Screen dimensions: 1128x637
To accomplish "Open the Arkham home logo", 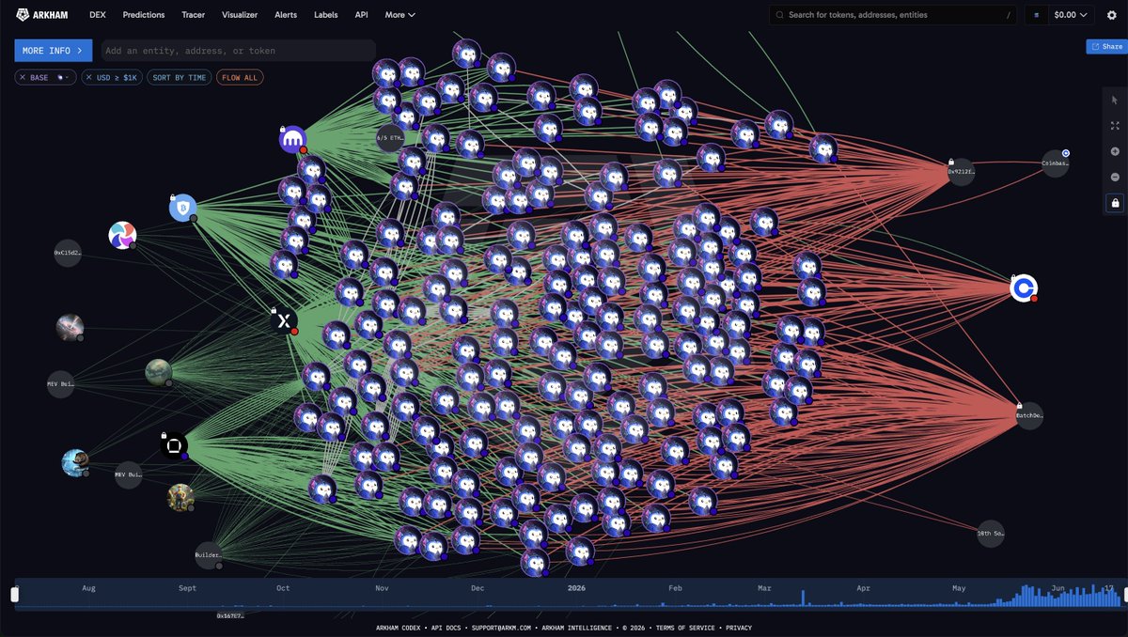I will pyautogui.click(x=44, y=15).
